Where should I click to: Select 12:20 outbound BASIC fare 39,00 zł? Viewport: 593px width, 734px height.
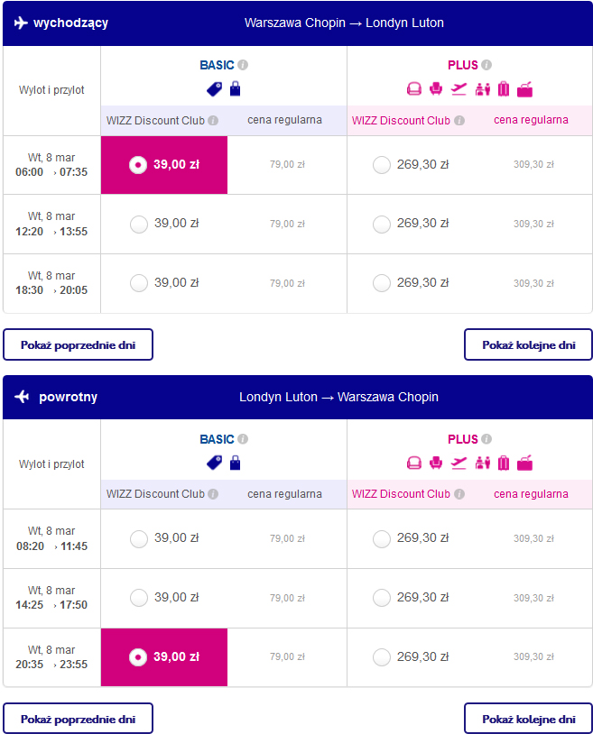click(x=139, y=224)
